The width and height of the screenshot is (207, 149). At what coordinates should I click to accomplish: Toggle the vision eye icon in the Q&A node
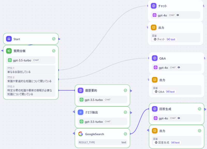[179, 67]
